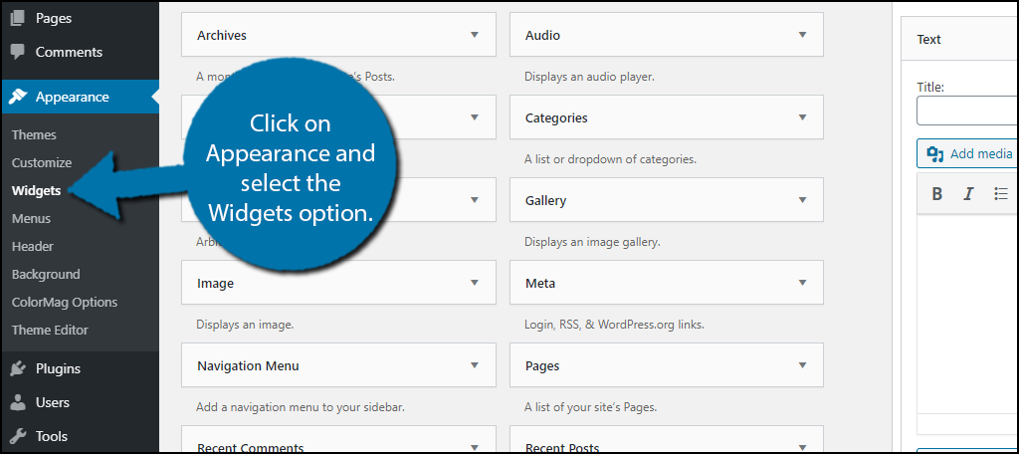Focus the Title input field
The image size is (1019, 454).
click(x=967, y=111)
